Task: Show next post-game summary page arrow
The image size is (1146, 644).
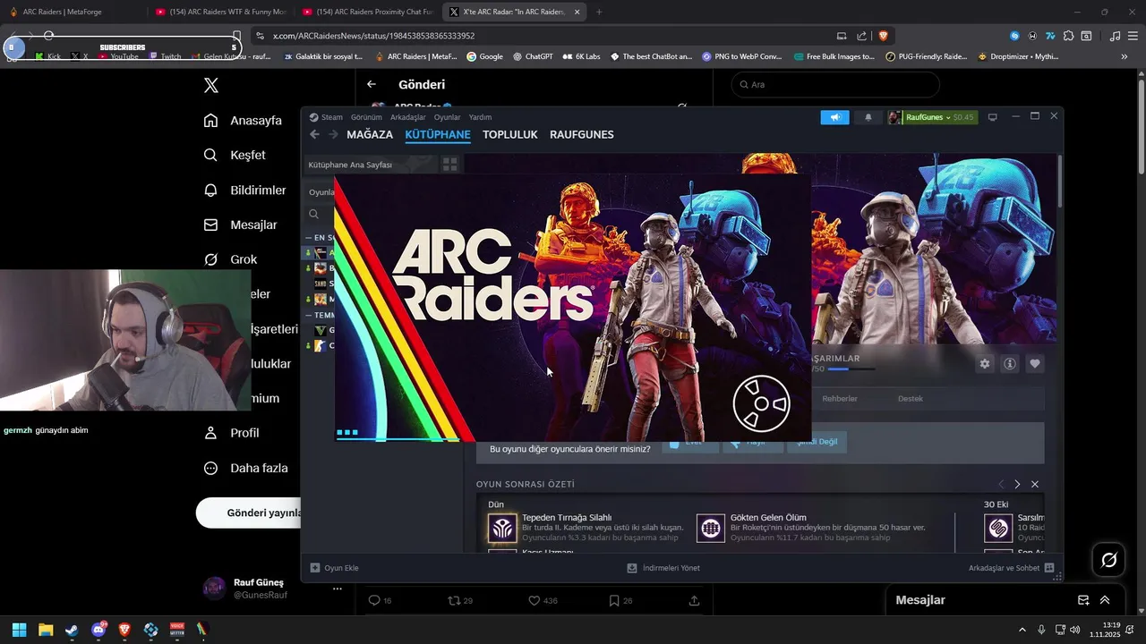Action: [x=1017, y=484]
